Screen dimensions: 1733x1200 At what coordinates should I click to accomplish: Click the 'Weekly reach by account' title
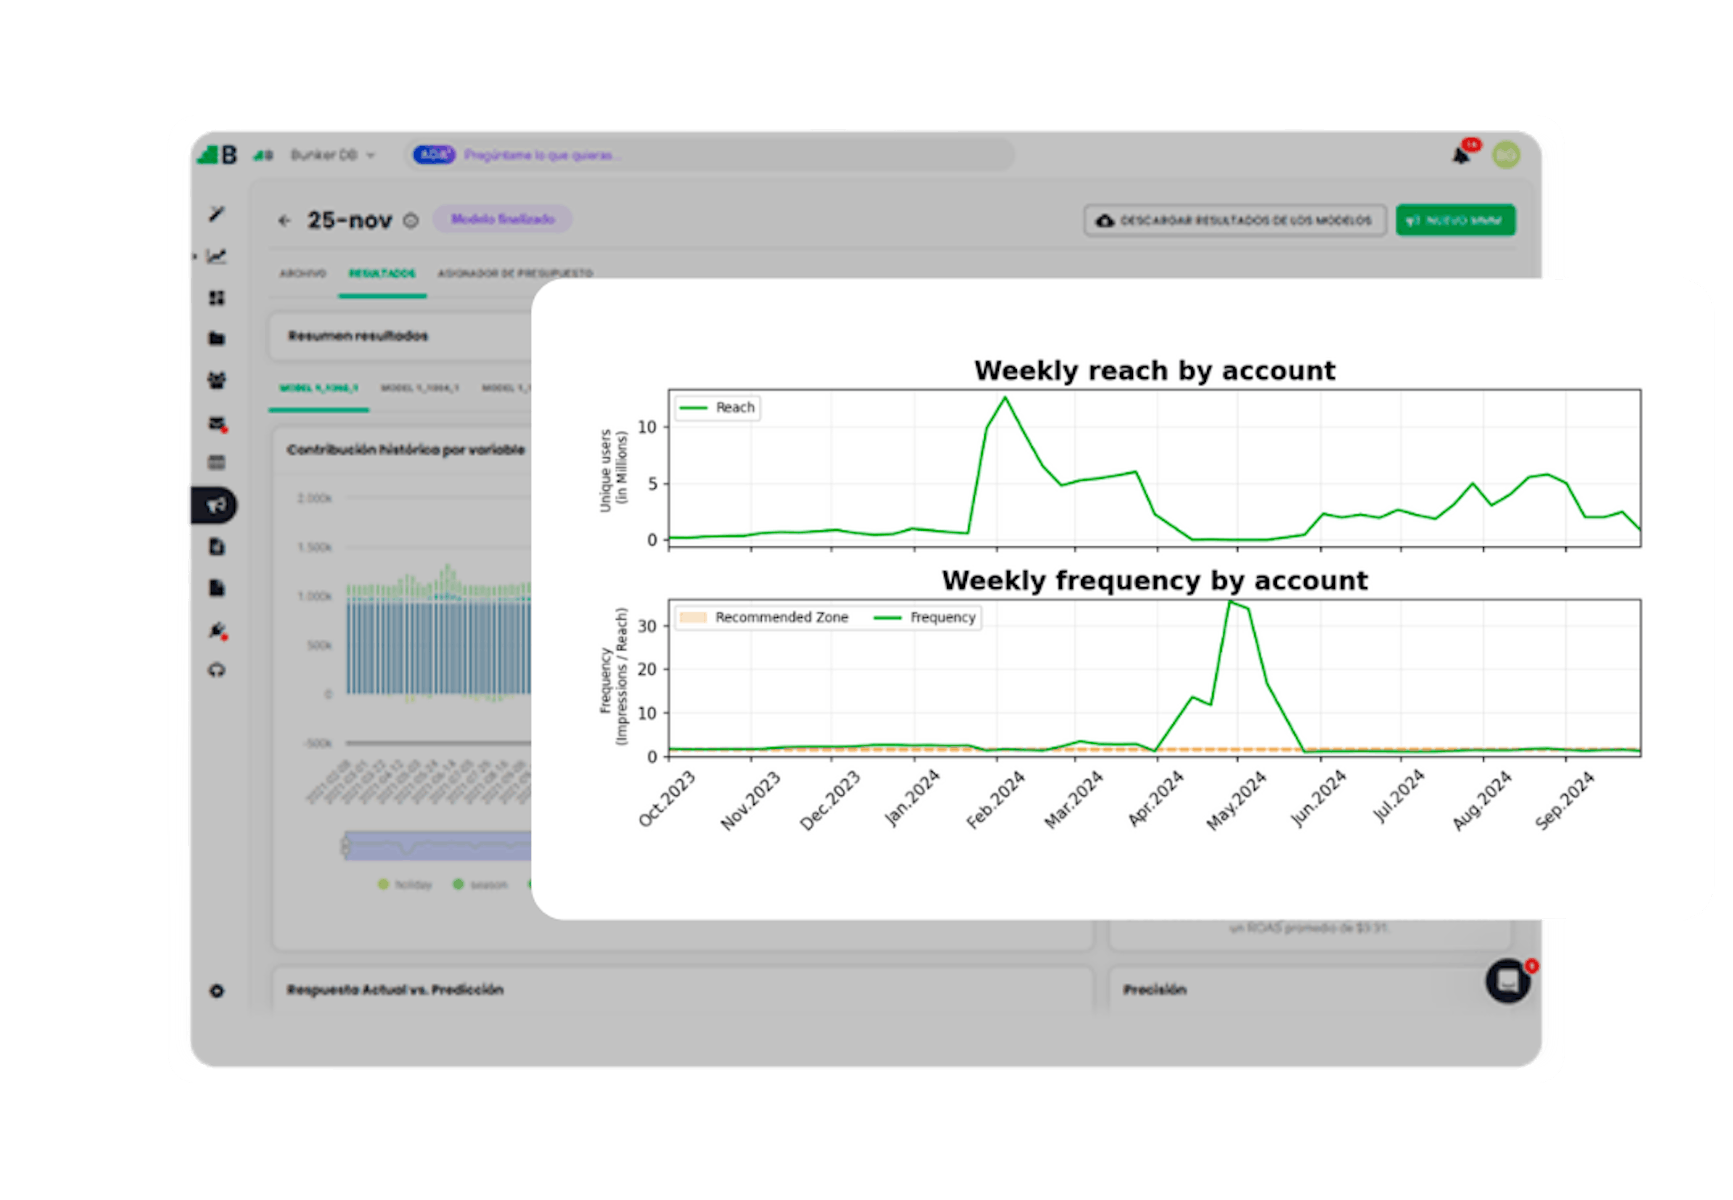click(x=1154, y=371)
